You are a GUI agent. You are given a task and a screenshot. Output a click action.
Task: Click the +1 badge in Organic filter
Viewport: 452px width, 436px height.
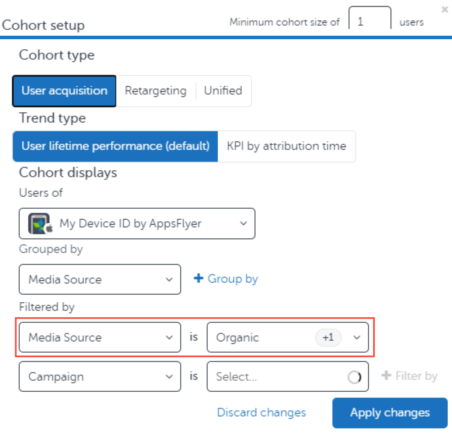[x=328, y=338]
